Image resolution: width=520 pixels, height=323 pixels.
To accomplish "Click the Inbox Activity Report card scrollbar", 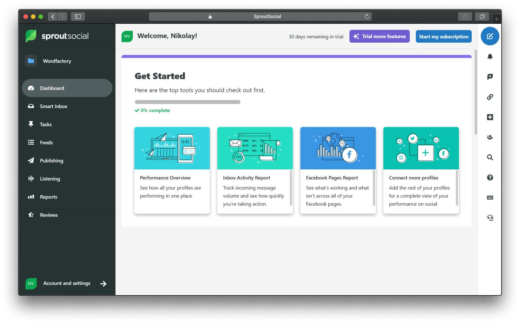I will pos(291,188).
